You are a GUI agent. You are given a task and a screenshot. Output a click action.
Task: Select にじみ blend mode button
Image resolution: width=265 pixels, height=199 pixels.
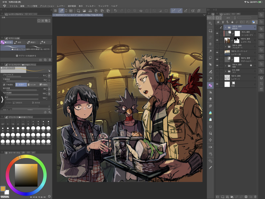pos(33,85)
